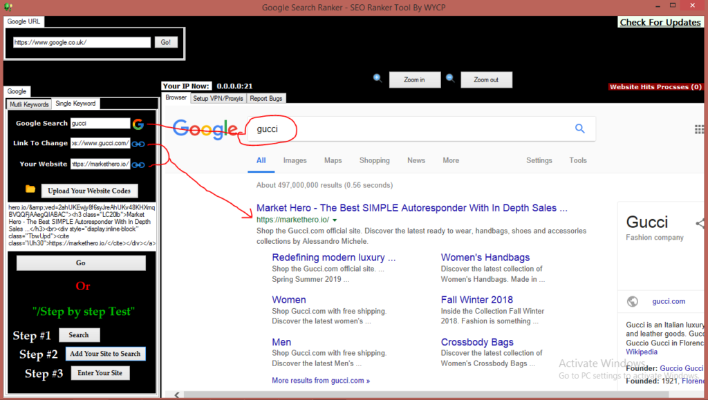Click the Your Website input field
The height and width of the screenshot is (400, 708).
tap(100, 164)
